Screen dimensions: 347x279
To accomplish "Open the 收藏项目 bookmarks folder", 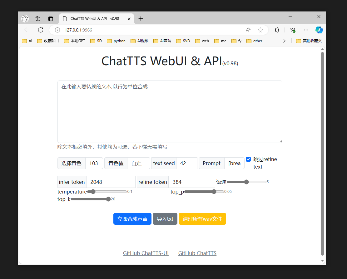I will pos(48,41).
